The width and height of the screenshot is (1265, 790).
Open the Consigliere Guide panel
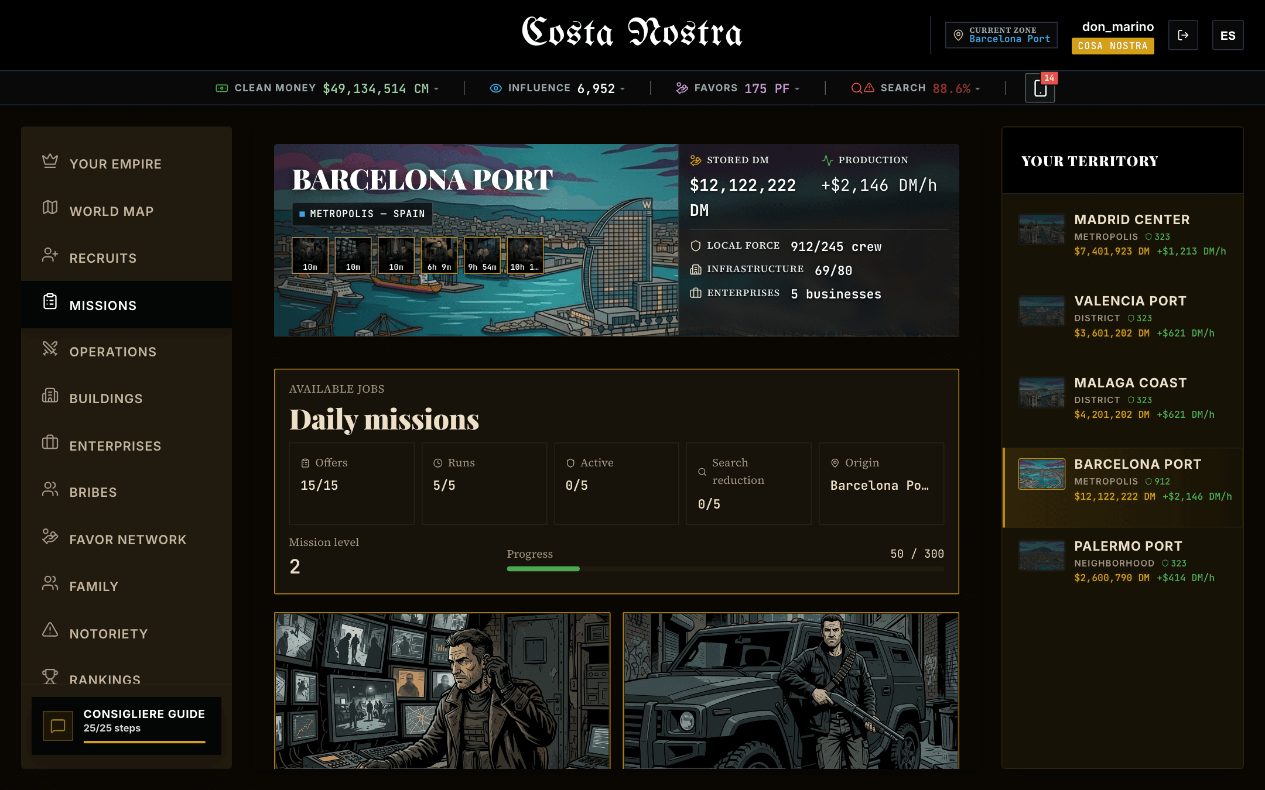[x=126, y=726]
